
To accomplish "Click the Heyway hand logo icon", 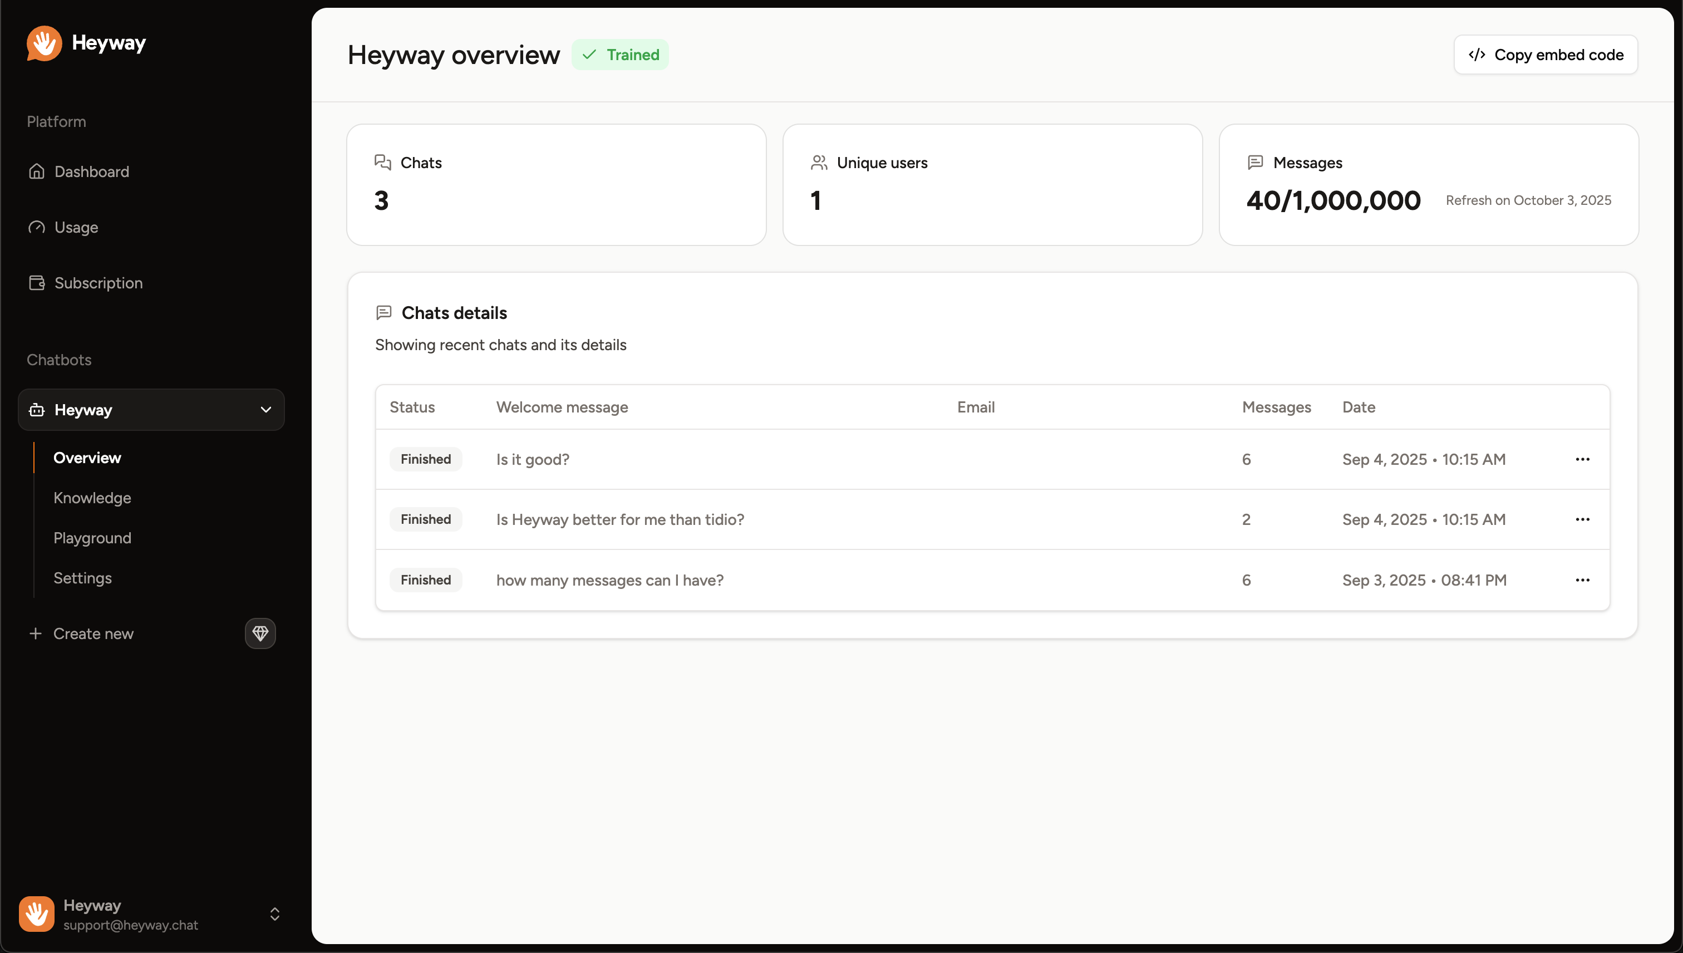I will tap(44, 43).
